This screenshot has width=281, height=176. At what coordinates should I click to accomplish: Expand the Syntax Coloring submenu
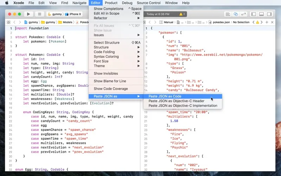click(116, 57)
